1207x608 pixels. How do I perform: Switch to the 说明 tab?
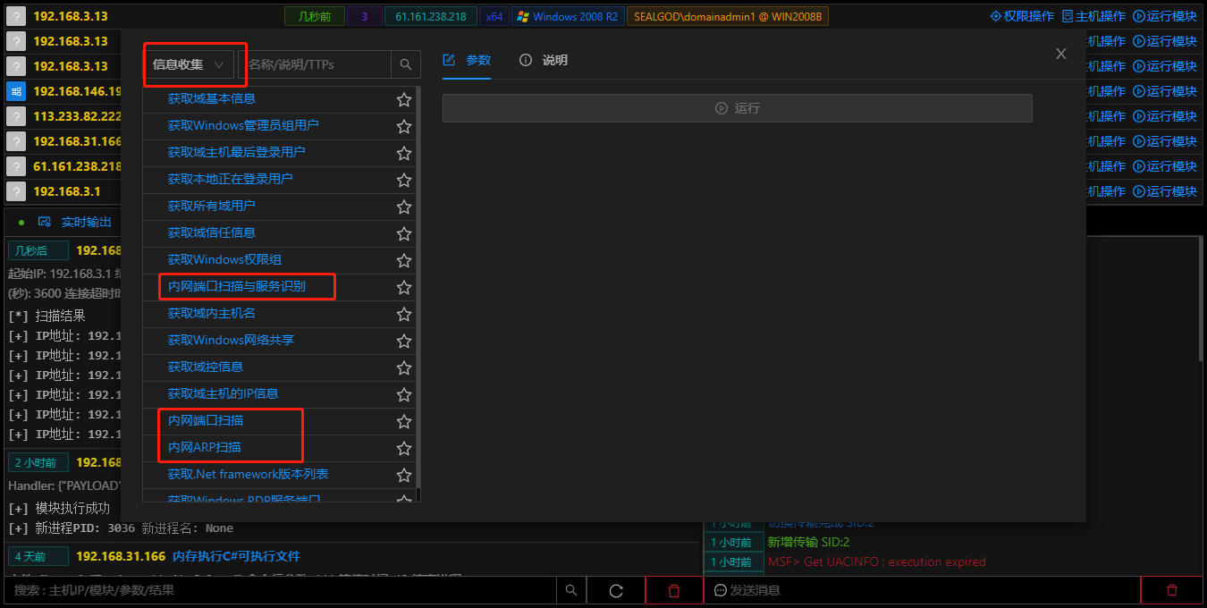[x=544, y=60]
